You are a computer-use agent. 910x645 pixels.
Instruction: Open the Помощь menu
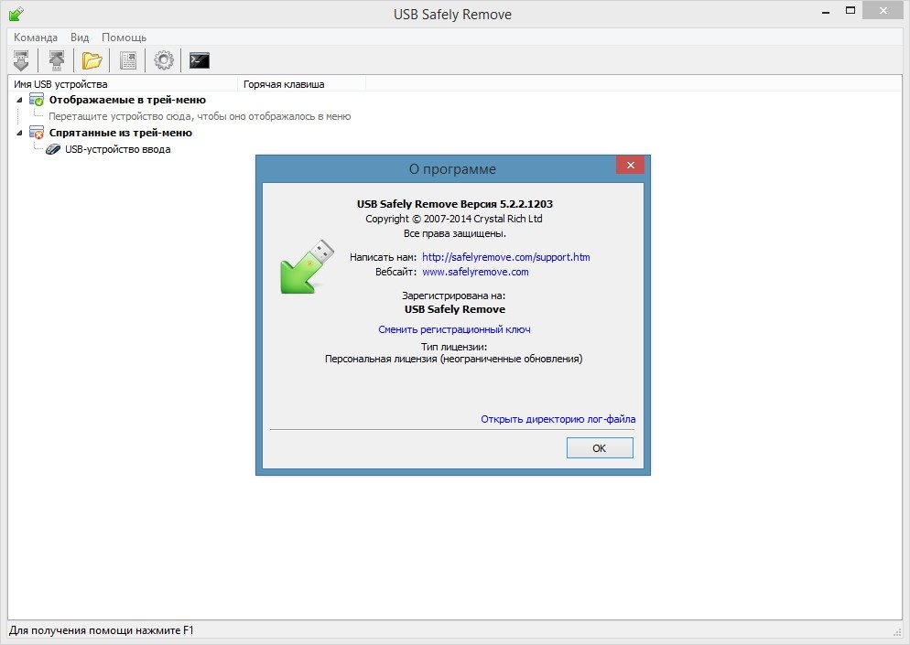click(124, 38)
